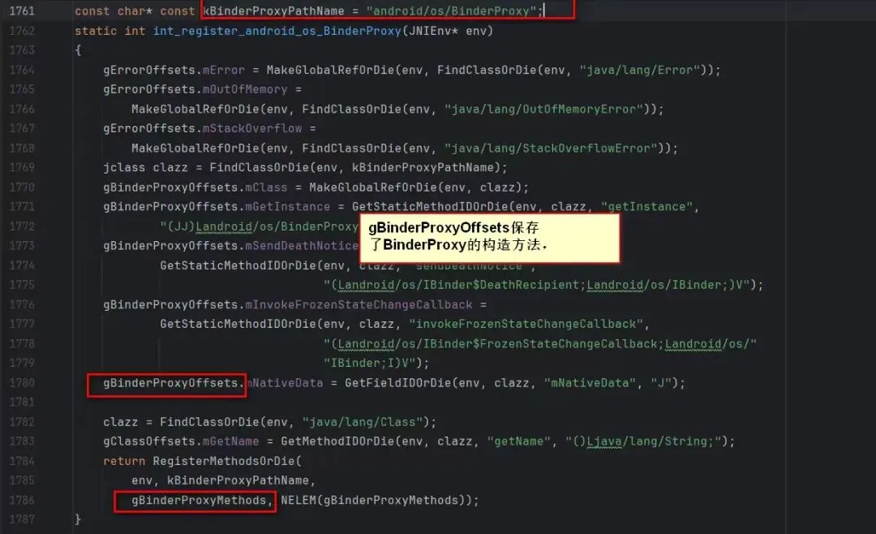Place cursor on kBinderProxyPathName declaration on line 1761
The height and width of the screenshot is (534, 876).
point(274,11)
